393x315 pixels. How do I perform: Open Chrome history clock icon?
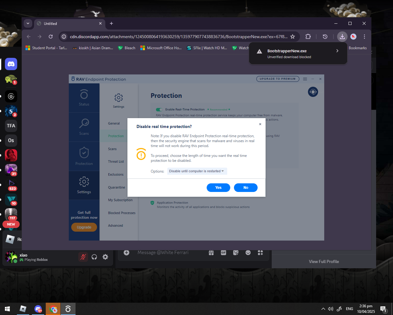[x=325, y=37]
